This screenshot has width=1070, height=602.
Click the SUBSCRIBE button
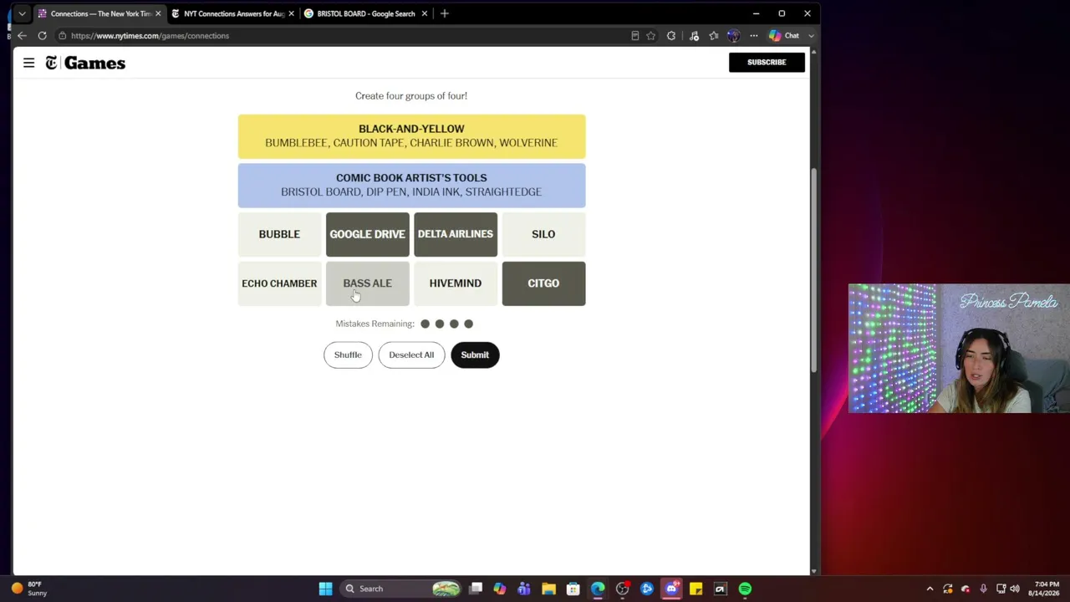click(x=767, y=62)
